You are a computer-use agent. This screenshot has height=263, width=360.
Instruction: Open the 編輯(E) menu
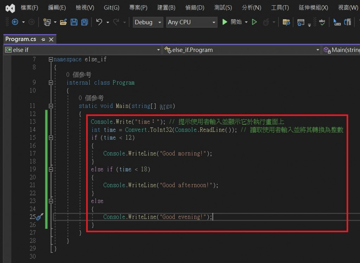pos(57,8)
